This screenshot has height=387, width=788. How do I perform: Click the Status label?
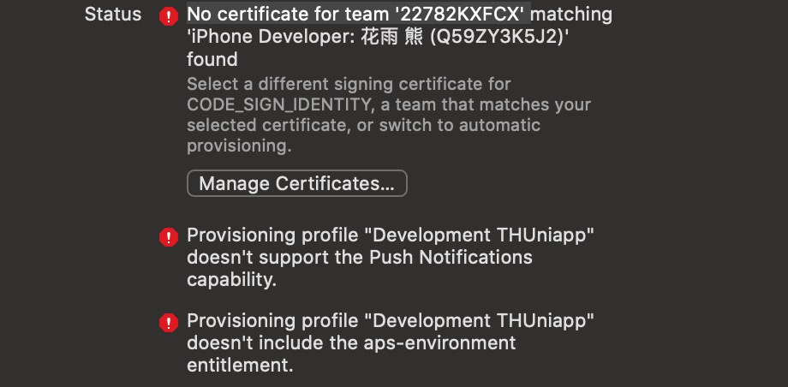coord(113,14)
